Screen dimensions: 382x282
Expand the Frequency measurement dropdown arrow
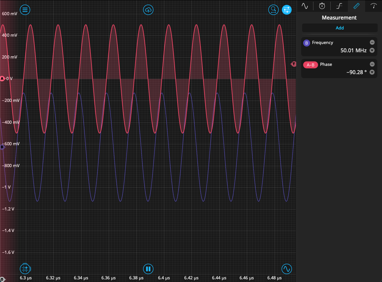pyautogui.click(x=372, y=51)
